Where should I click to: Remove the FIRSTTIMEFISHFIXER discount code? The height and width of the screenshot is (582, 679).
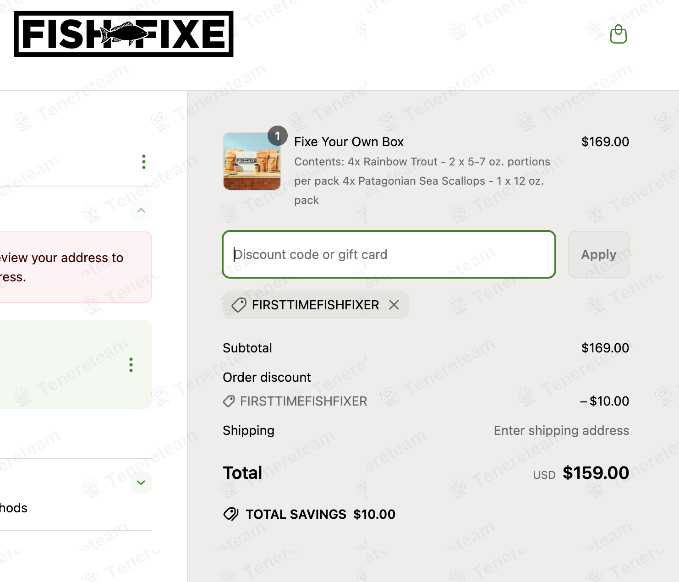tap(394, 305)
